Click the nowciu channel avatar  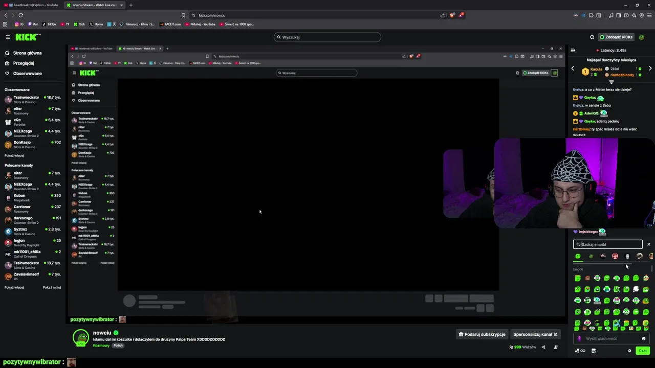(80, 338)
